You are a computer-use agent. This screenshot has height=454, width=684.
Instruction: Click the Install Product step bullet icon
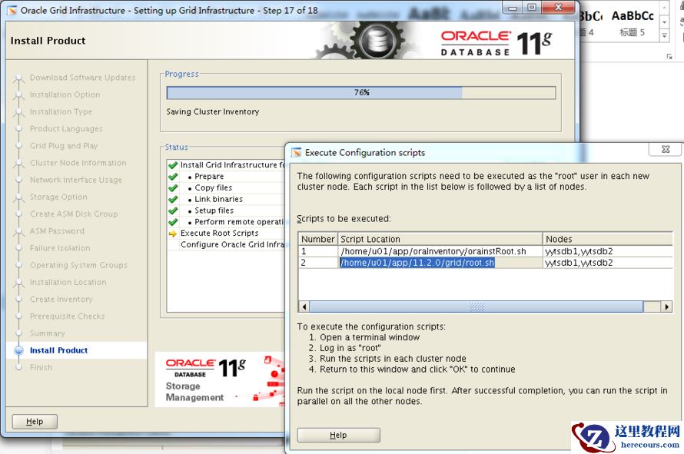18,350
